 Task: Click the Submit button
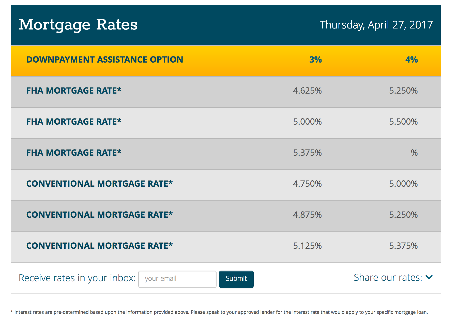pyautogui.click(x=236, y=279)
